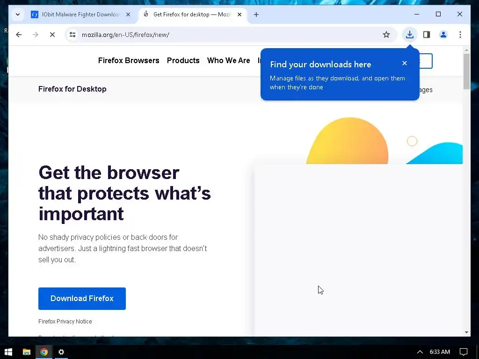Click the page vertical scrollbar thumb
The image size is (479, 359).
pyautogui.click(x=466, y=71)
